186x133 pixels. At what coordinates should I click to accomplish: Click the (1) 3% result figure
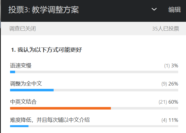[x=171, y=66]
